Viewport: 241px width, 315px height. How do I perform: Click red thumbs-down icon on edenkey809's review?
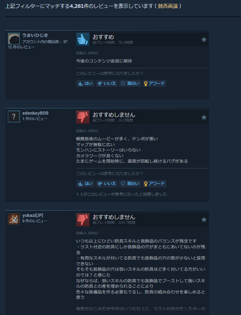coord(83,117)
